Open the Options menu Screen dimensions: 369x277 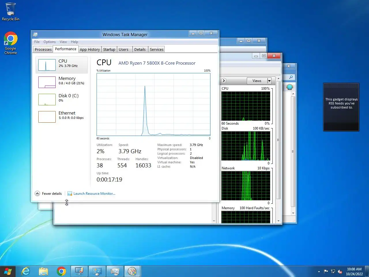(x=50, y=42)
